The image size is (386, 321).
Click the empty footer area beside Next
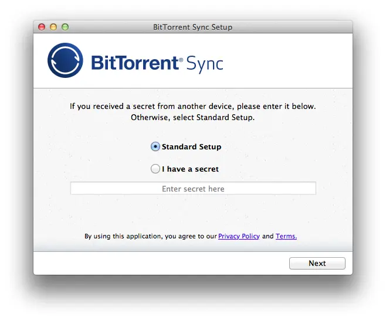tap(161, 263)
